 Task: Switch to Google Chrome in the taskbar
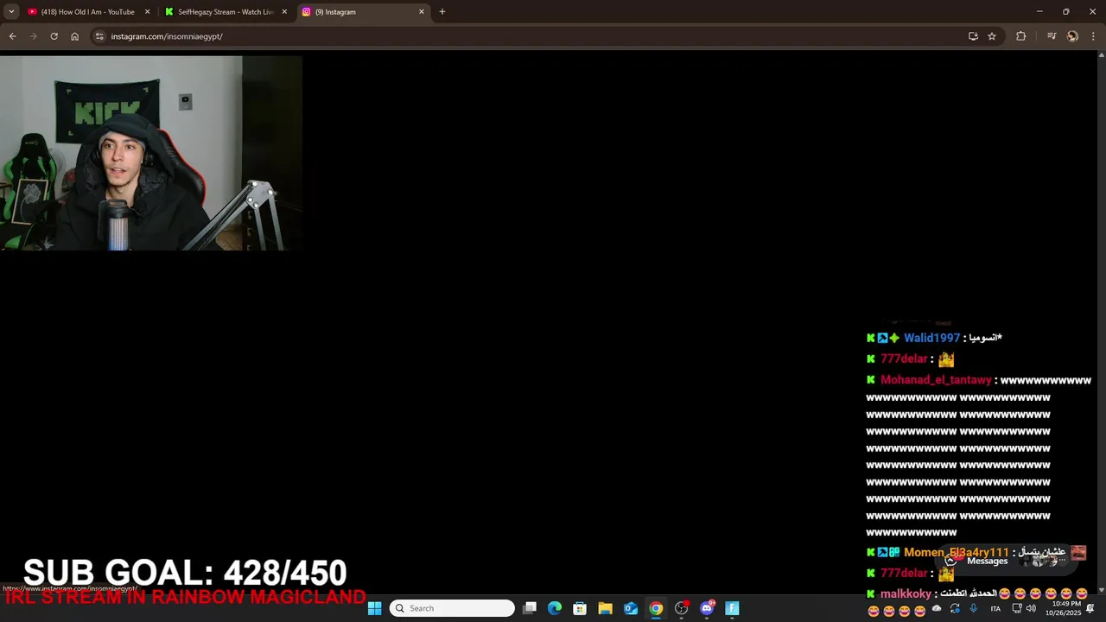(x=656, y=608)
